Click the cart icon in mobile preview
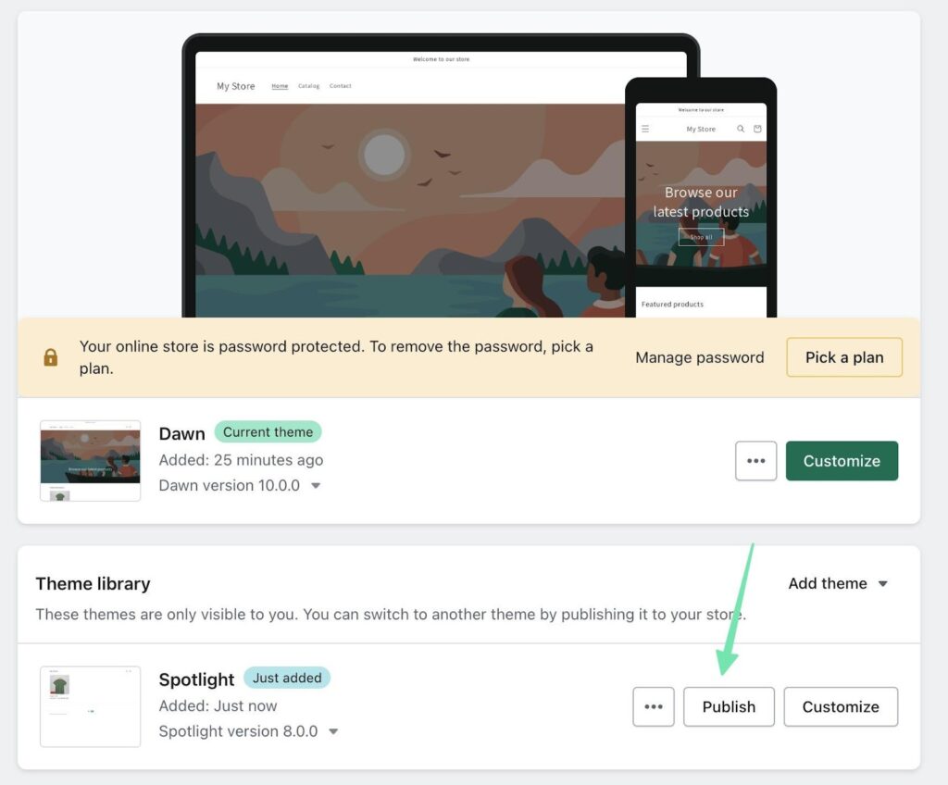This screenshot has width=948, height=785. click(x=757, y=130)
